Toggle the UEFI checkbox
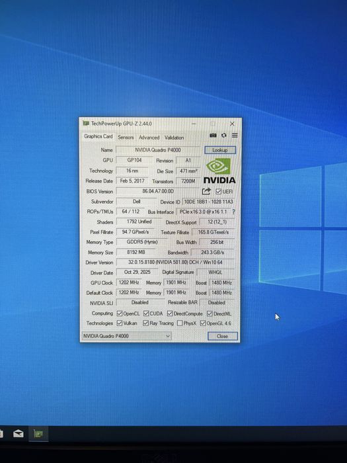347x463 pixels. pyautogui.click(x=218, y=192)
